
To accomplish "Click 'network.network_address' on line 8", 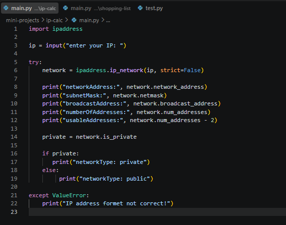I will (165, 87).
